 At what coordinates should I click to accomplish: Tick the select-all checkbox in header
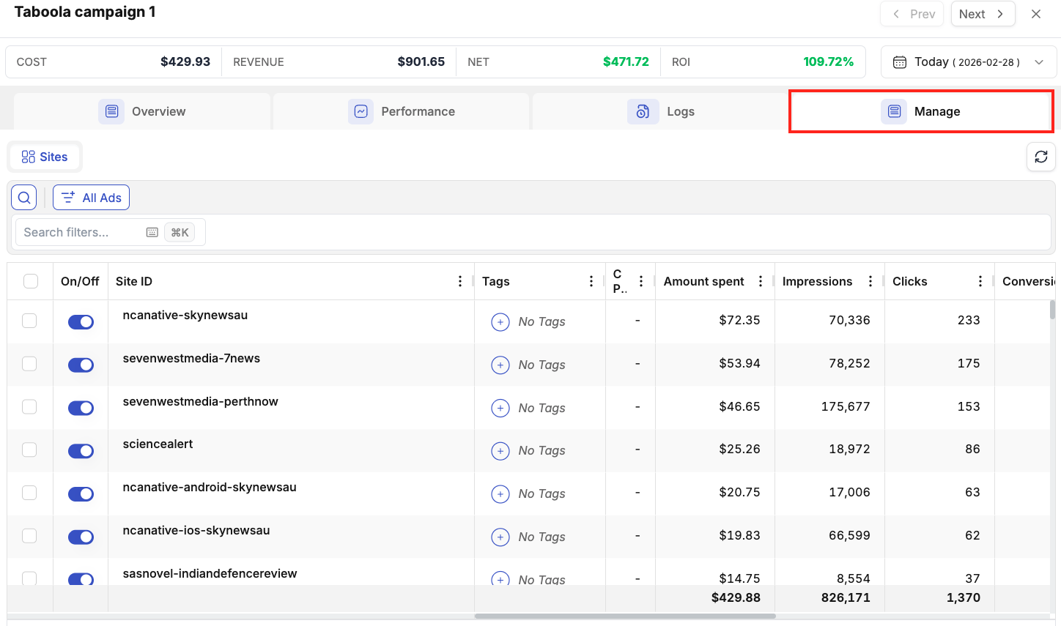(x=31, y=281)
